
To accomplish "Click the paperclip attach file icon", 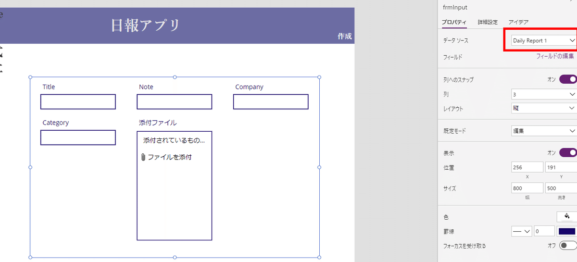I will (x=143, y=157).
